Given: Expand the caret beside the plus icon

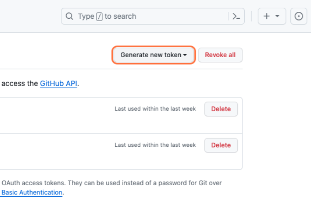Looking at the screenshot, I should [277, 16].
